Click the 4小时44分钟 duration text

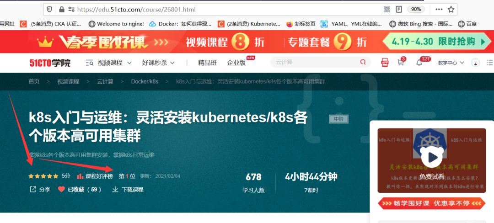[311, 177]
